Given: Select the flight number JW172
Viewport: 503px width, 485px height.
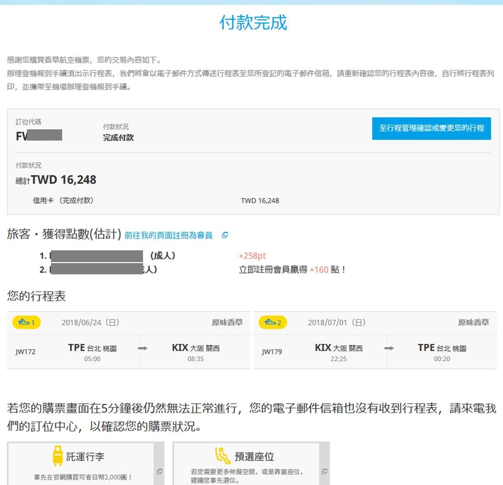Looking at the screenshot, I should [25, 352].
